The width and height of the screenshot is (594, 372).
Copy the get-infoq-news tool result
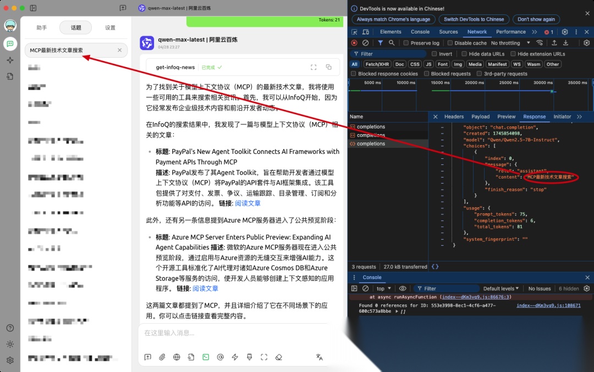[329, 68]
